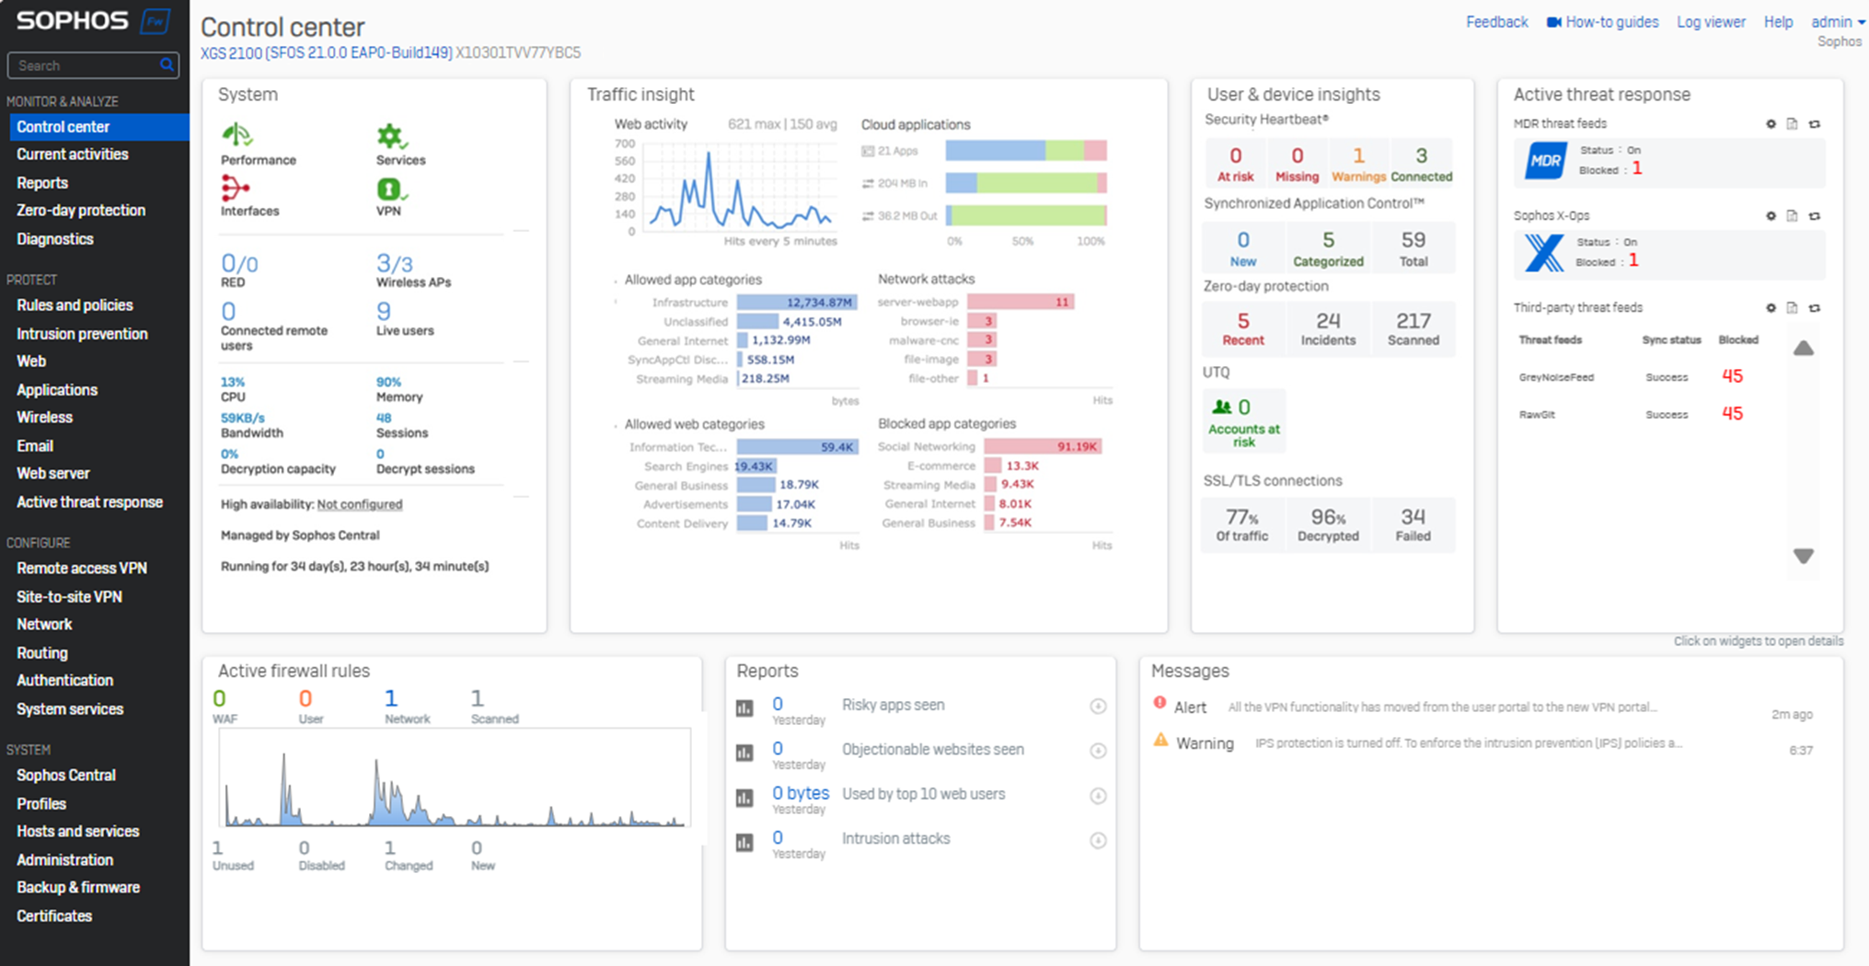Open Zero-day protection from the sidebar
Image resolution: width=1869 pixels, height=966 pixels.
[x=80, y=210]
